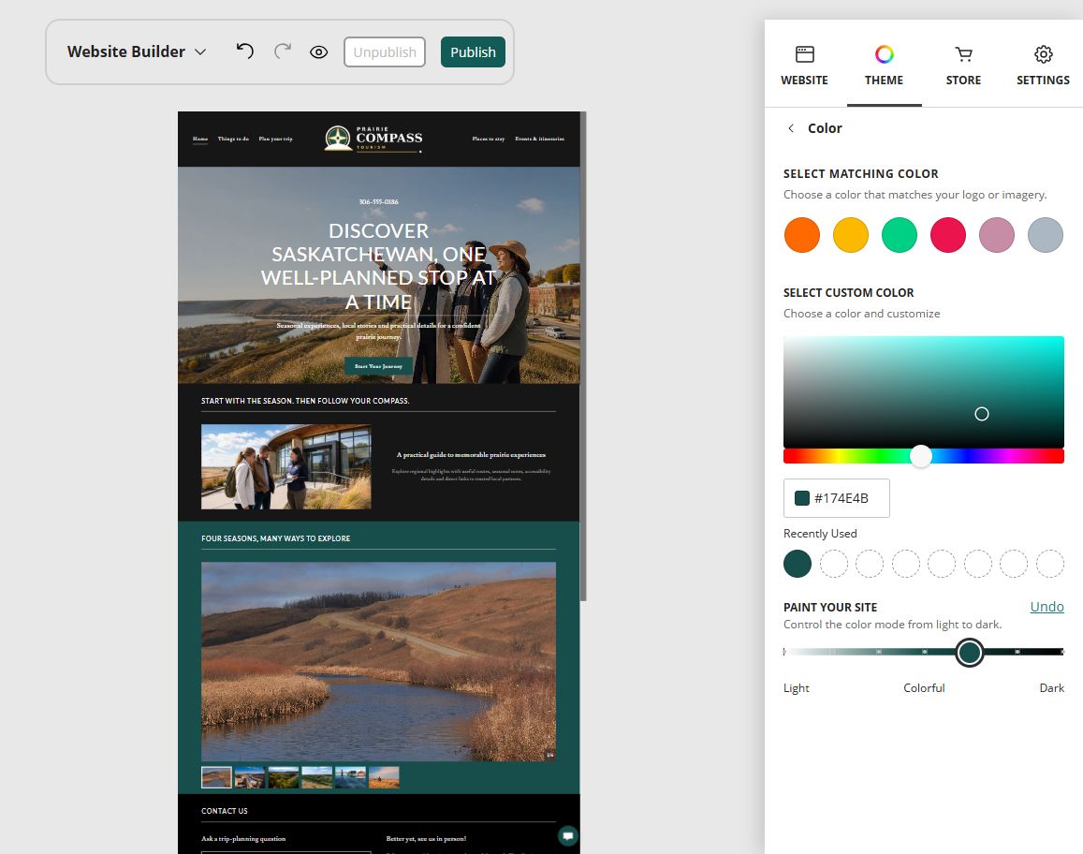
Task: Click the 306-555-0186 phone number
Action: (x=378, y=201)
